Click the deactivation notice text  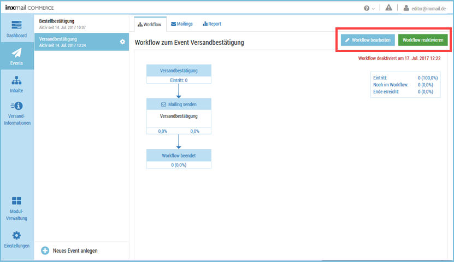[x=399, y=59]
